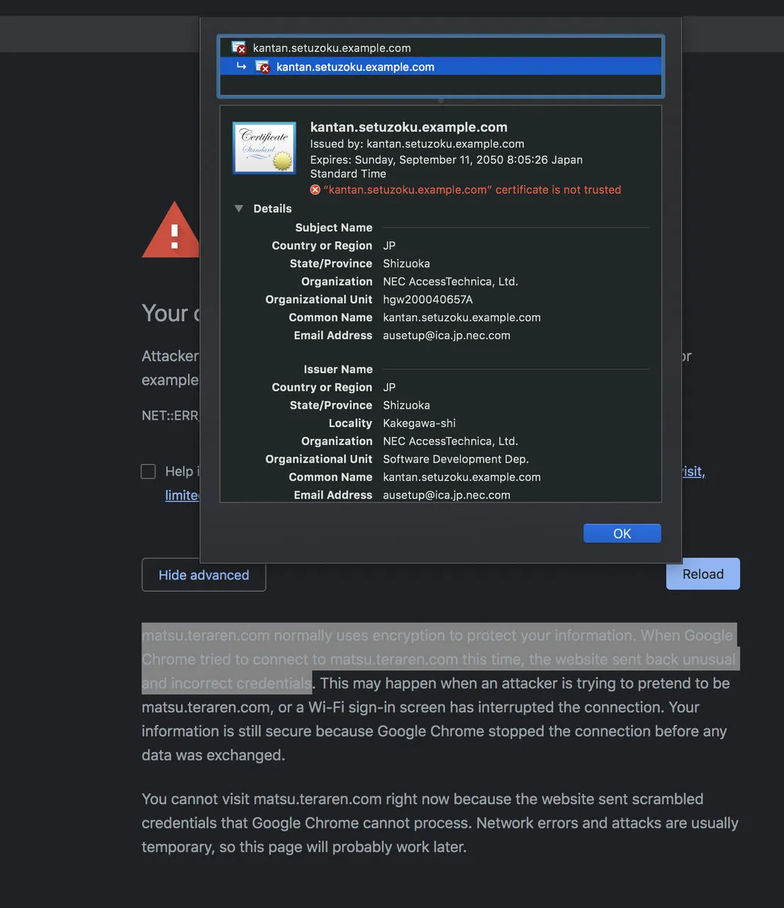Click the Issuer Name section header

click(337, 370)
